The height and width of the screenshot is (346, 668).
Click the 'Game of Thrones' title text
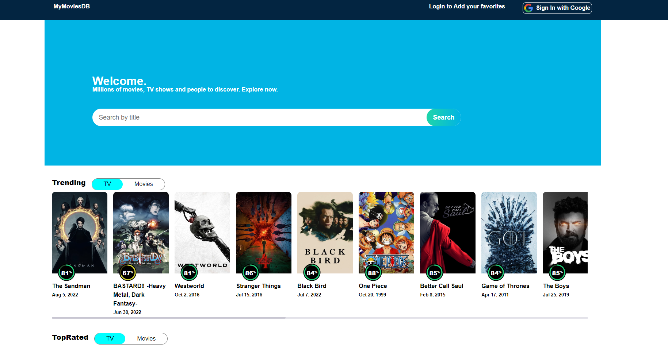click(505, 286)
